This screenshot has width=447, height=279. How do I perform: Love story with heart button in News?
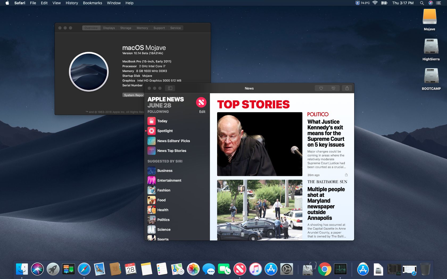tap(321, 88)
